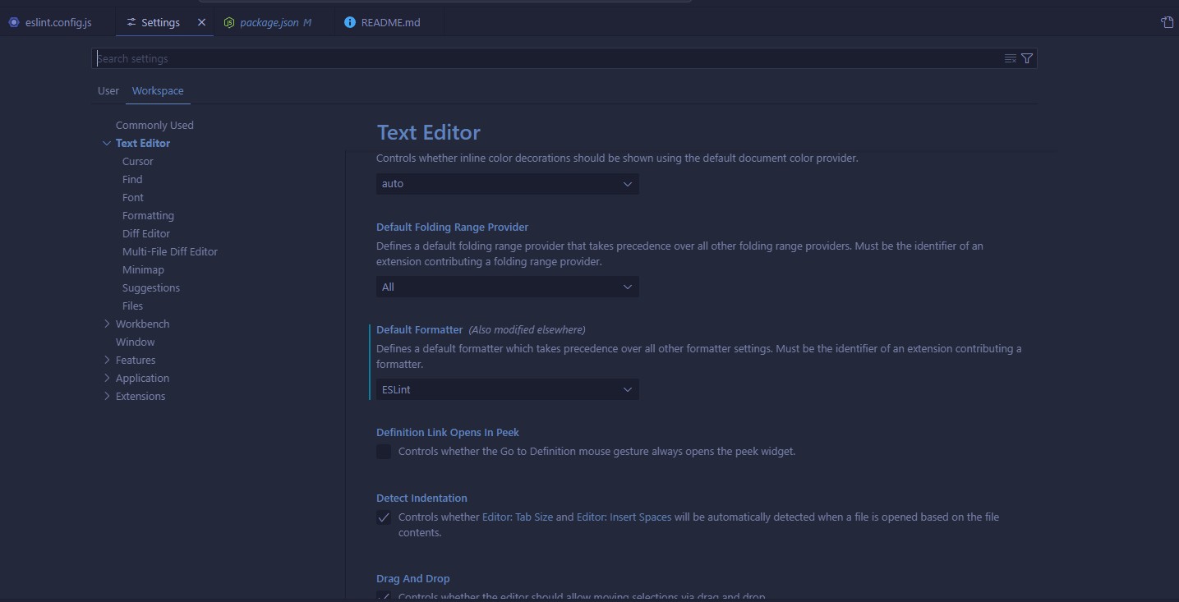Select Minimap in settings tree
This screenshot has width=1179, height=602.
(143, 269)
